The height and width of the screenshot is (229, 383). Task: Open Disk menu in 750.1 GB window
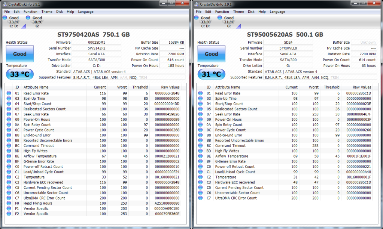pos(60,12)
